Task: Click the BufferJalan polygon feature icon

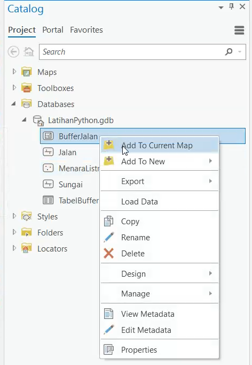Action: pos(48,136)
